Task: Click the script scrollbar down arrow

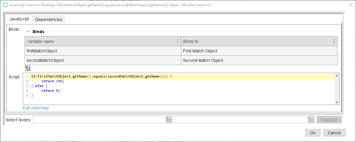Action: (337, 102)
